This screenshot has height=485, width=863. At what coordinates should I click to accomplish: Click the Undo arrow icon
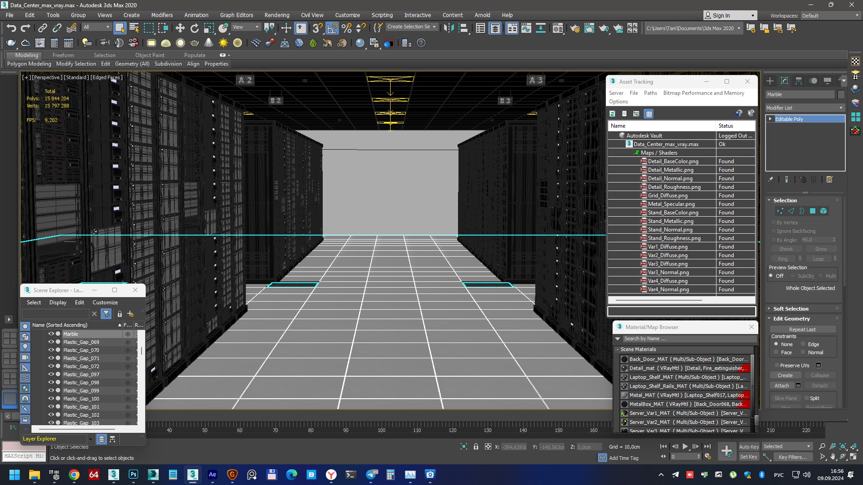coord(11,28)
